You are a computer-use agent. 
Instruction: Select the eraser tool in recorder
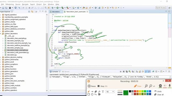(x=96, y=91)
